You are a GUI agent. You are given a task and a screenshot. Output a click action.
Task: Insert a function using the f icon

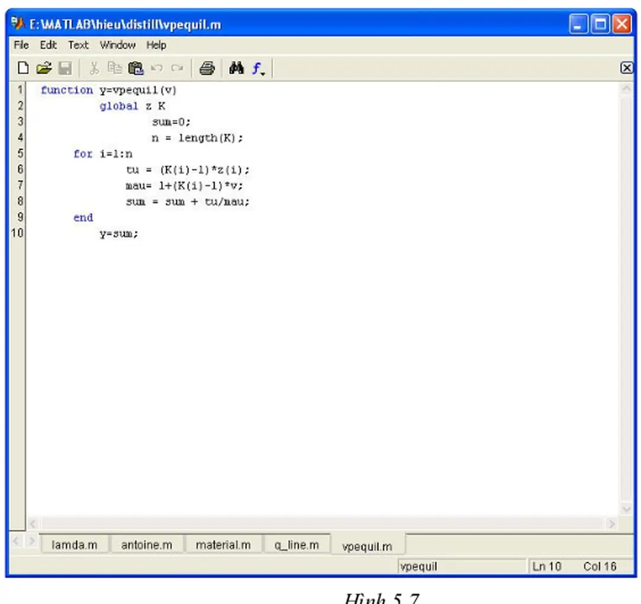256,67
